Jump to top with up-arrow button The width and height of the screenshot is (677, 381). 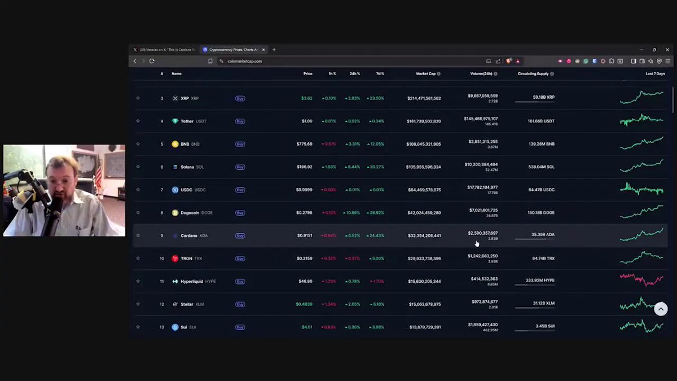coord(661,309)
